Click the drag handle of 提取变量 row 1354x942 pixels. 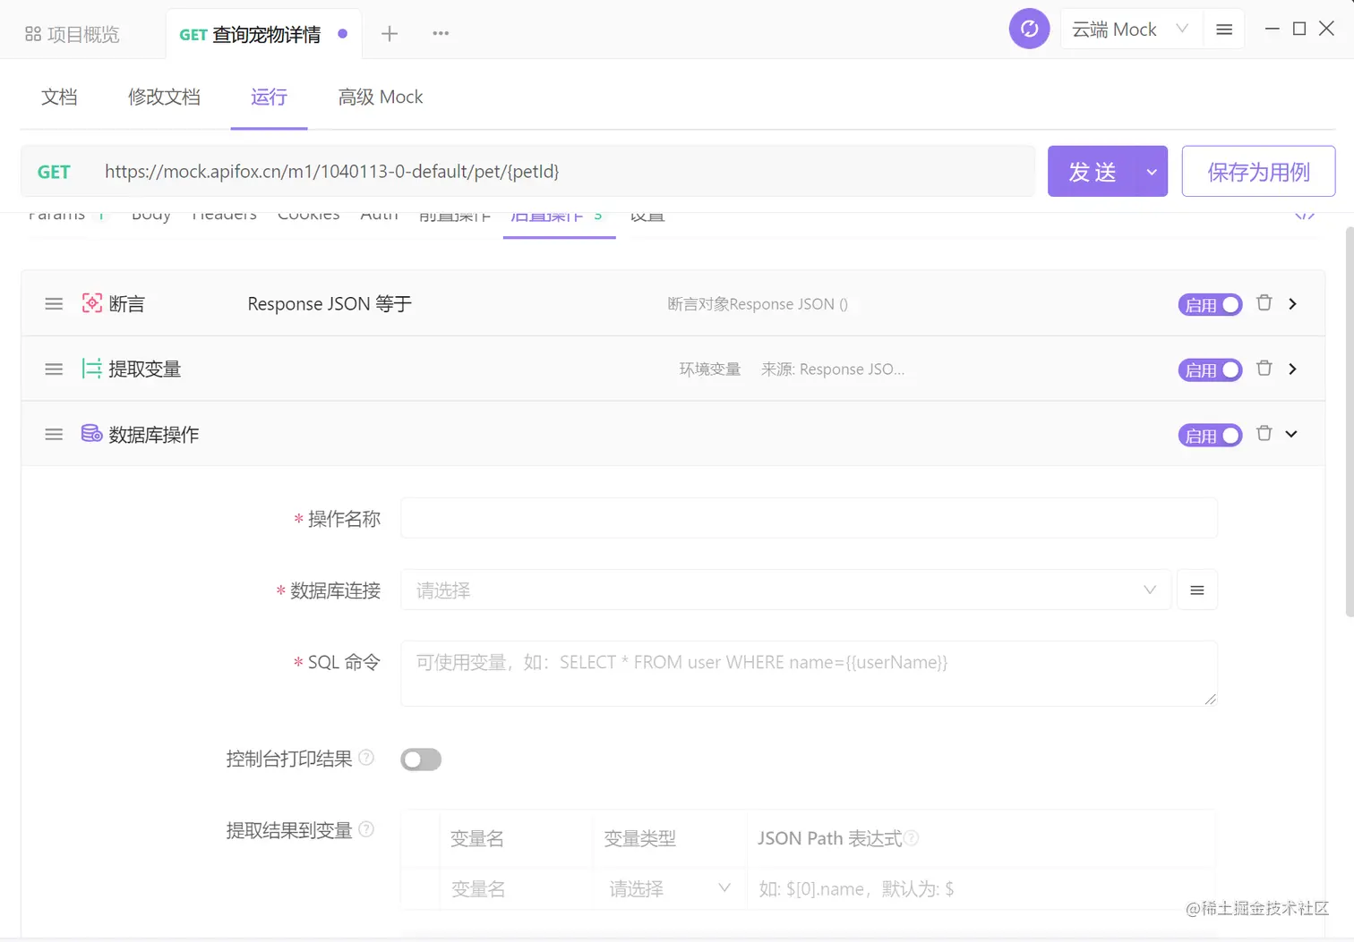(54, 369)
